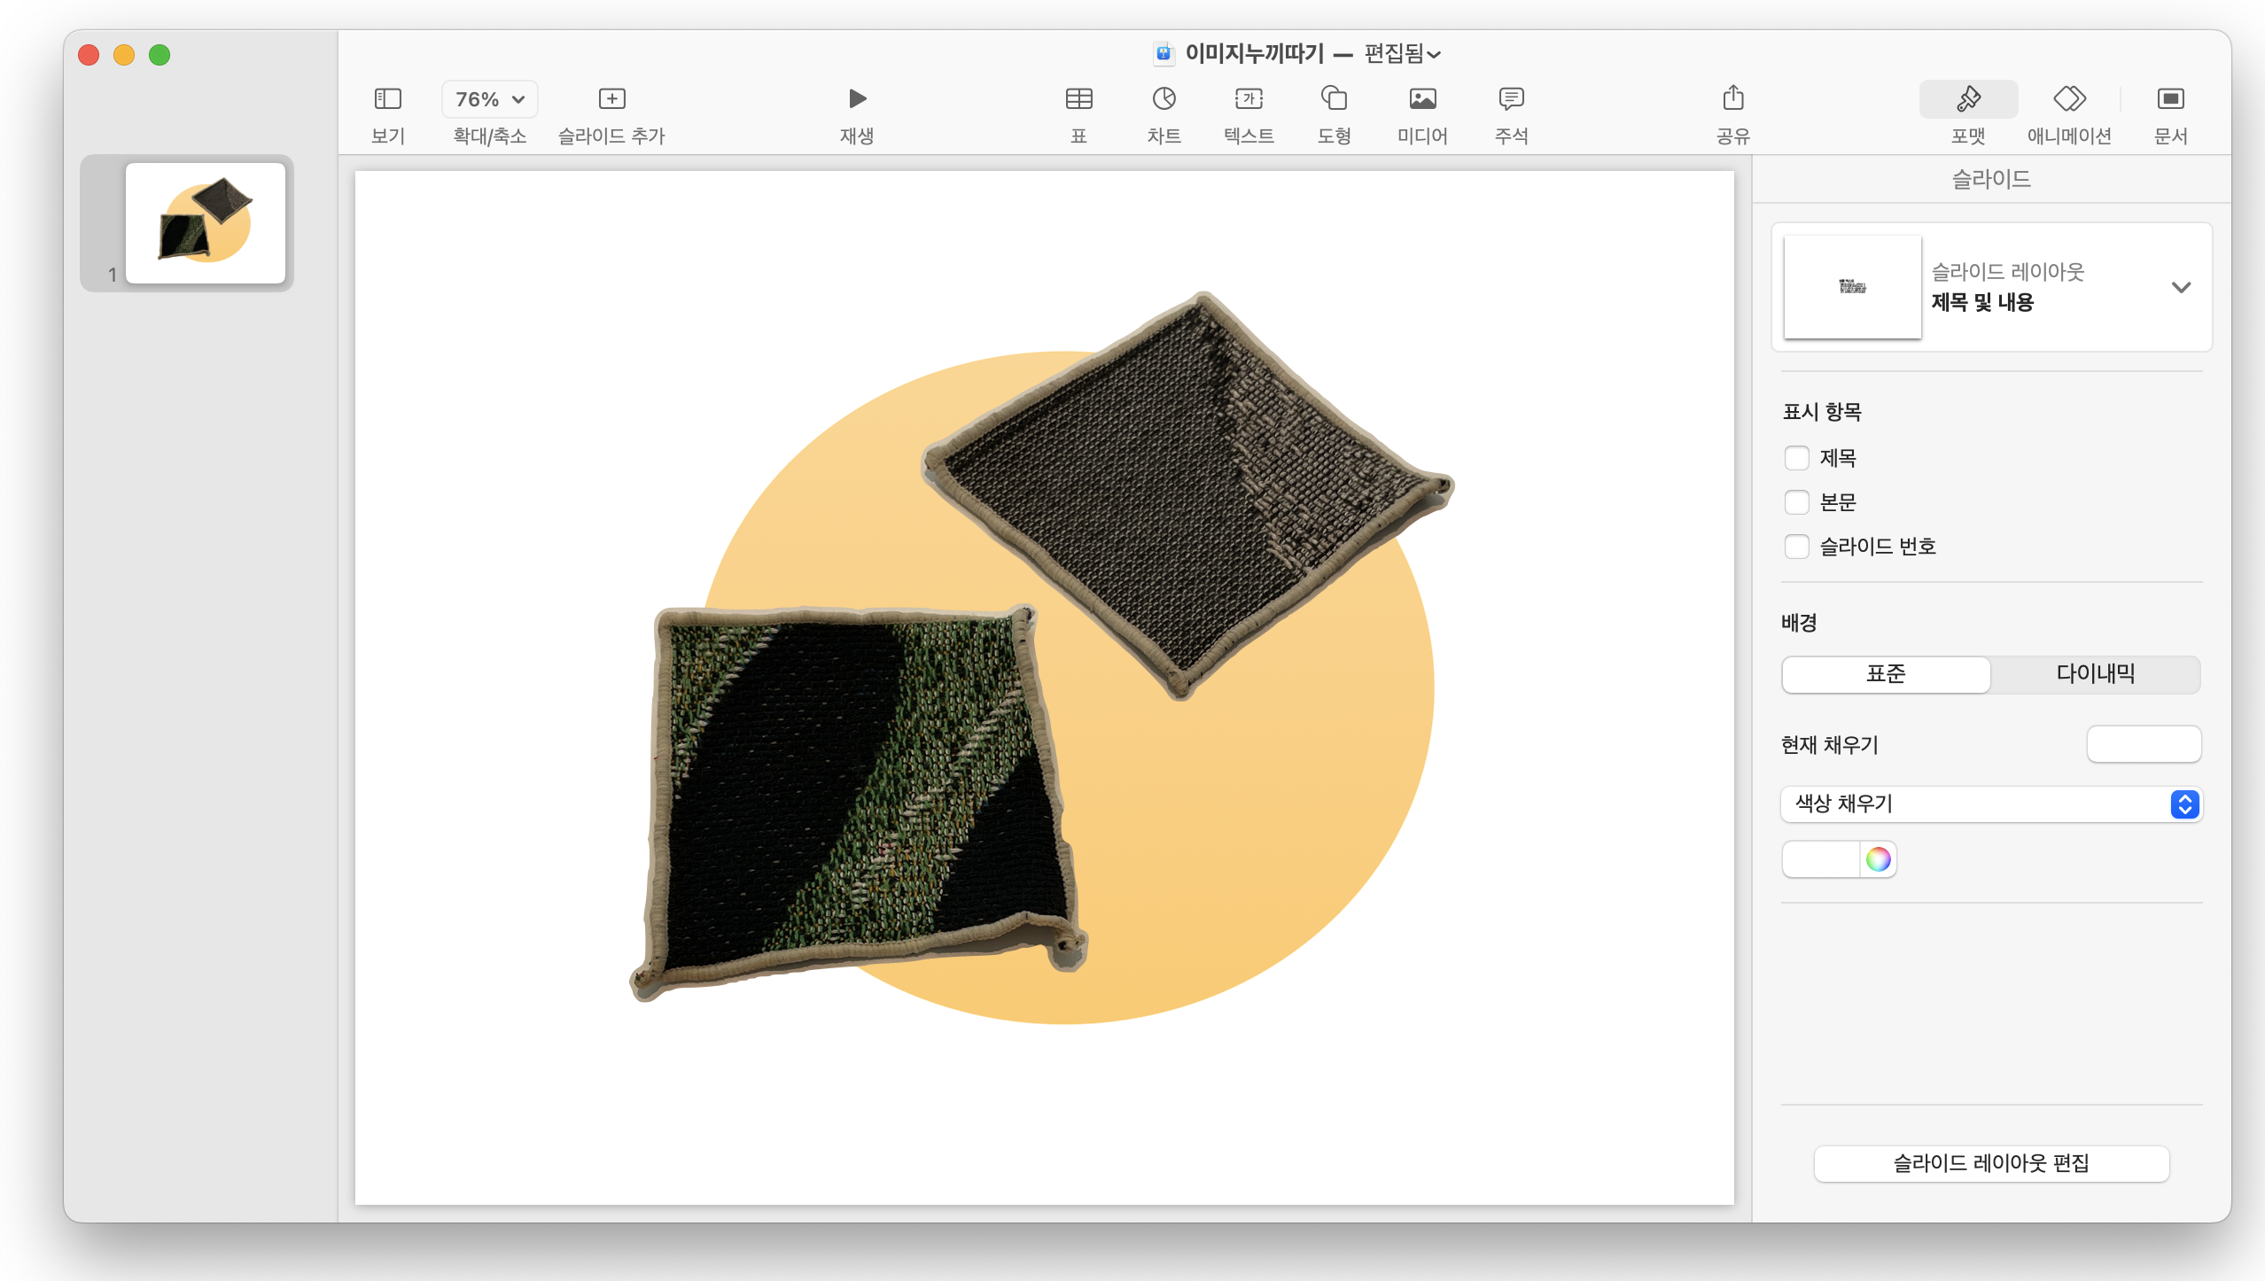Add a comment with 주석 icon
The height and width of the screenshot is (1281, 2265).
1511,99
